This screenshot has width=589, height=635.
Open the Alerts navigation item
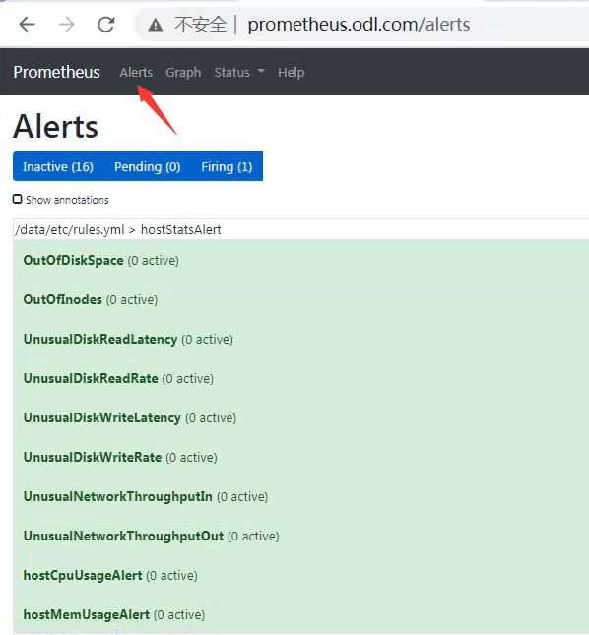[136, 73]
